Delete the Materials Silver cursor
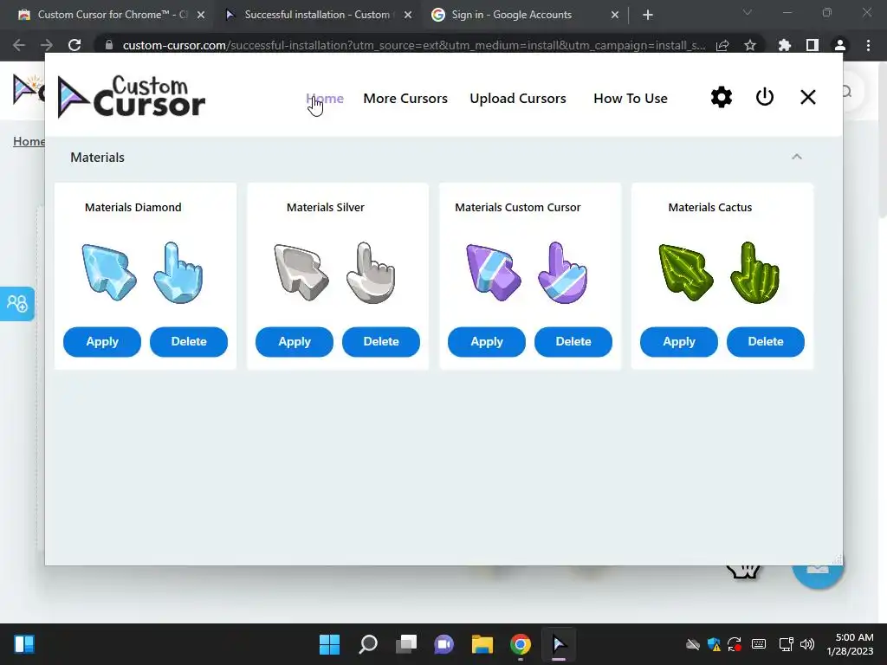This screenshot has height=665, width=887. (x=381, y=341)
